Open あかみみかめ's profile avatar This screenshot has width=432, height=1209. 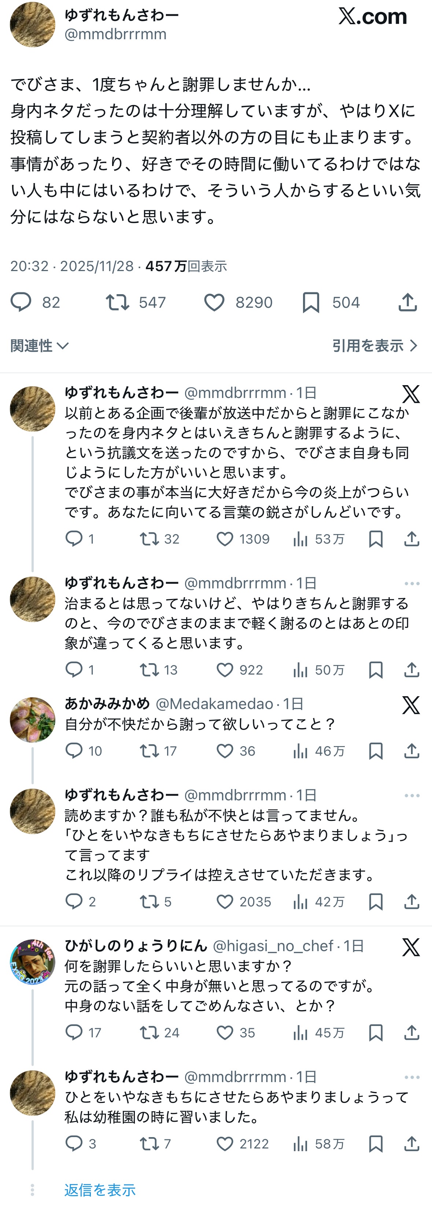tap(32, 720)
